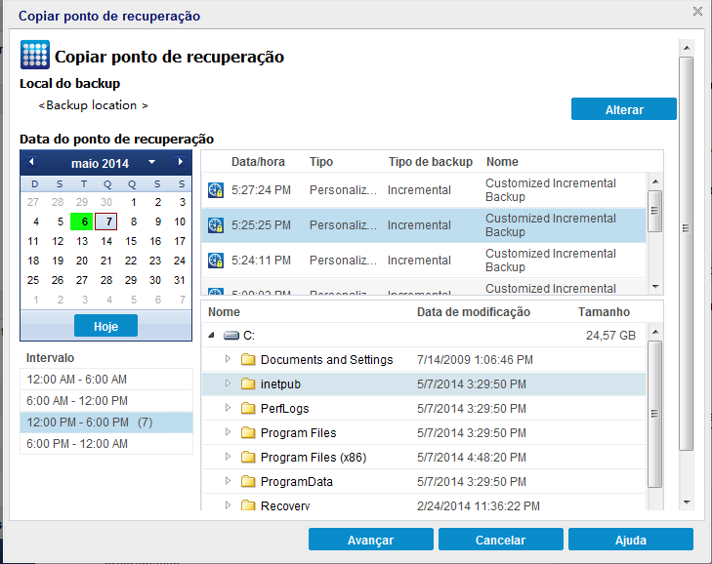Click the C: drive icon
This screenshot has height=564, width=712.
point(231,336)
